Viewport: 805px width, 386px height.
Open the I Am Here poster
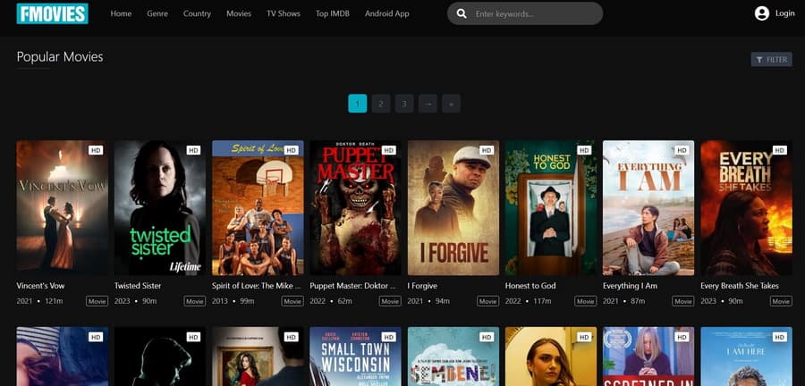coord(747,357)
